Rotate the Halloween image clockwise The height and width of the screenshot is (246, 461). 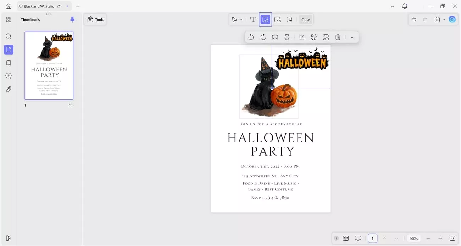pos(263,37)
